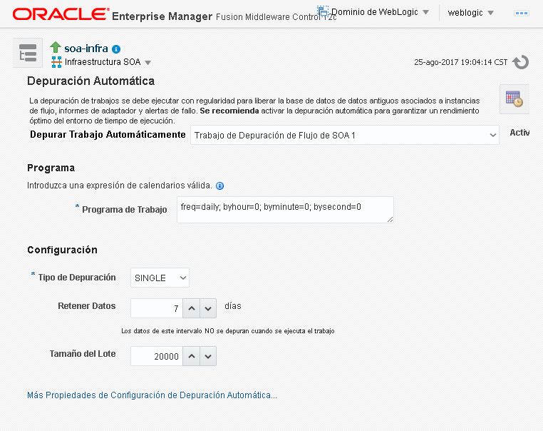Open the calendar schedule icon
This screenshot has height=431, width=543.
(x=514, y=98)
